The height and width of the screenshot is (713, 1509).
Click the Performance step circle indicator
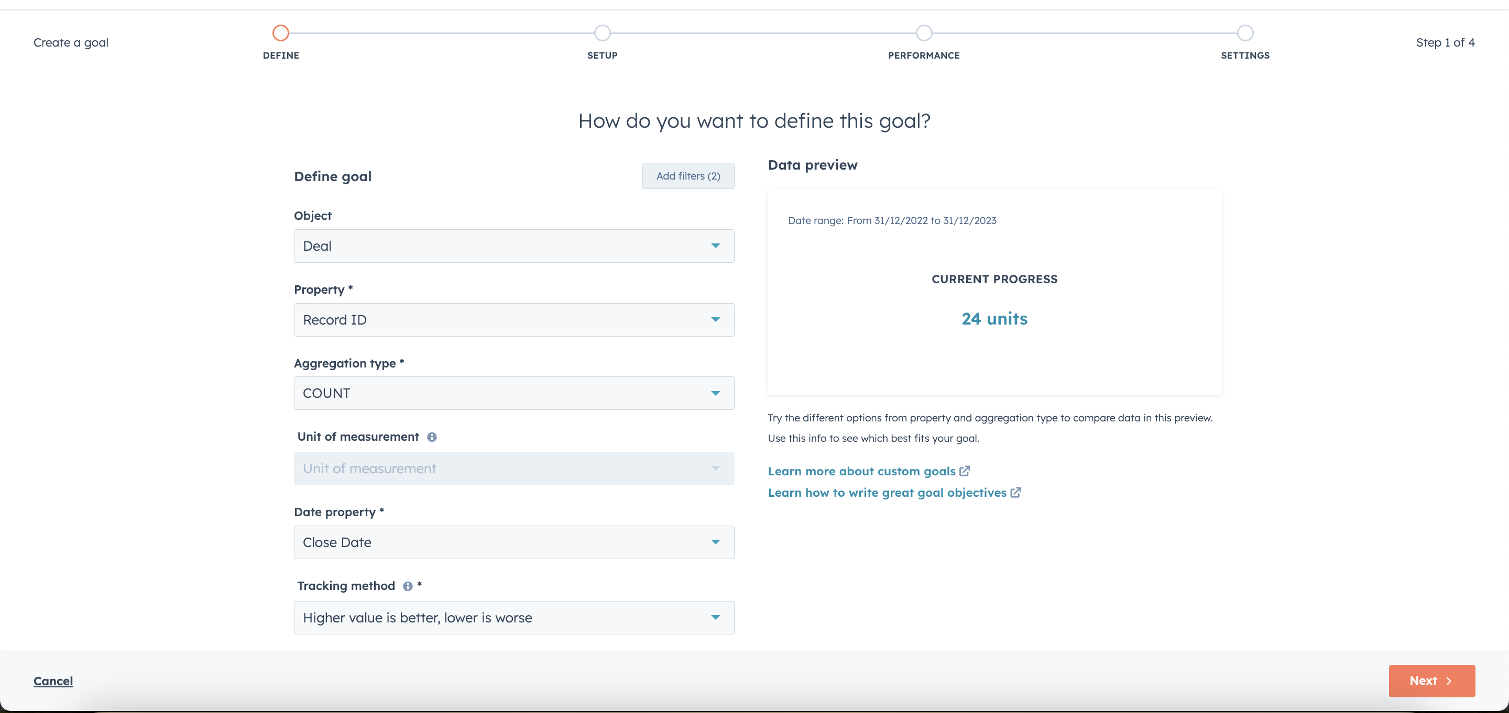point(924,33)
